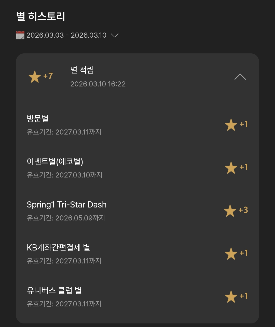
Task: Click the star icon for 이벤트별(에코별)
Action: point(231,168)
